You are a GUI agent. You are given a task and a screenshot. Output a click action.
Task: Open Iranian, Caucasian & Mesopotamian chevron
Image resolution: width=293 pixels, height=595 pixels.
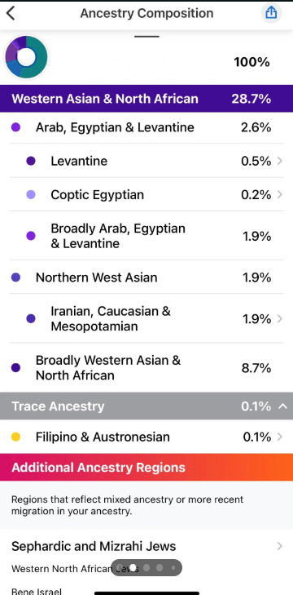coord(280,319)
